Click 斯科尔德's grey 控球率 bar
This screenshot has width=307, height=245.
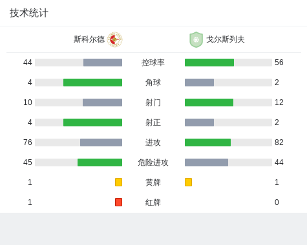pos(103,63)
